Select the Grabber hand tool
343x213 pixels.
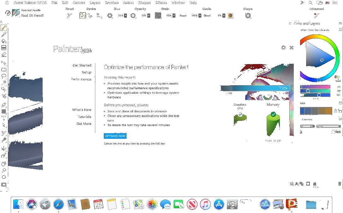4,163
